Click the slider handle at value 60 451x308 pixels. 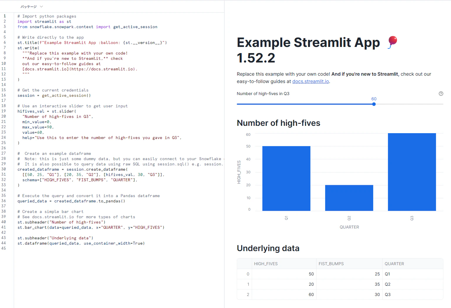[x=374, y=104]
